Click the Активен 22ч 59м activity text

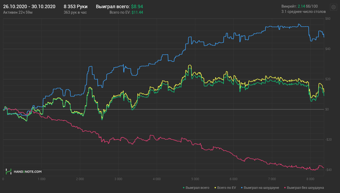18,12
